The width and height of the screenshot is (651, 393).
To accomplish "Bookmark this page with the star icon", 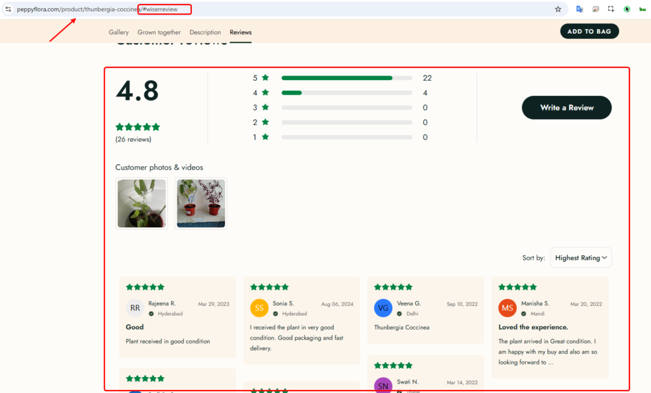I will click(x=558, y=9).
